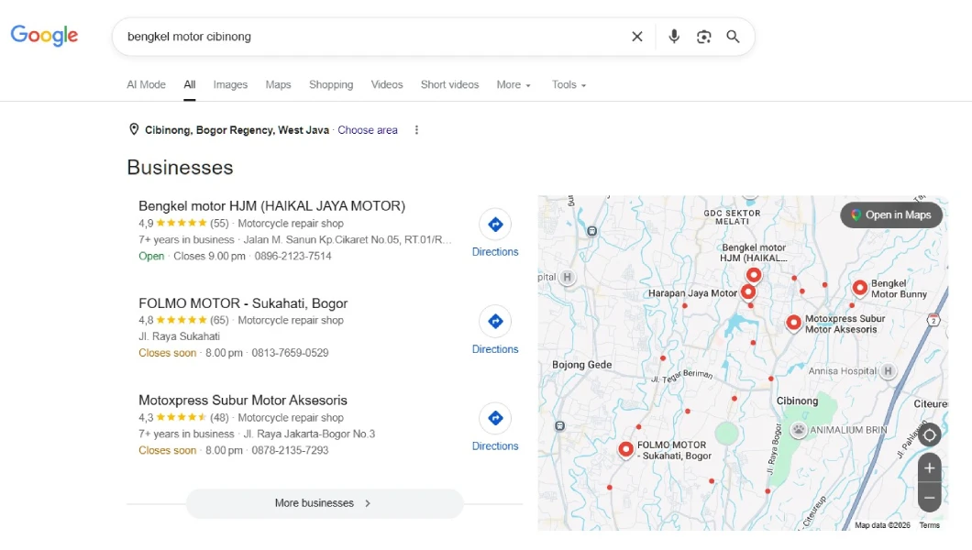Click the Motoxpress Subur Motor map pin
The width and height of the screenshot is (972, 550).
(x=793, y=323)
